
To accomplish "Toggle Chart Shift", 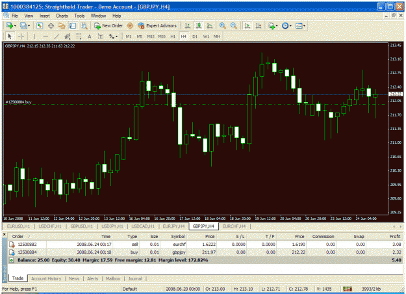I will 259,25.
